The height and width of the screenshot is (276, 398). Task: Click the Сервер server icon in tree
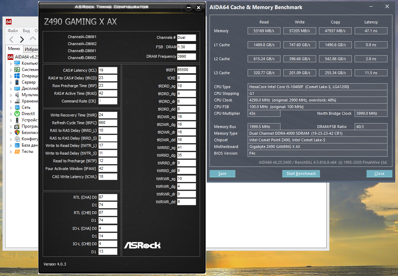(17, 82)
